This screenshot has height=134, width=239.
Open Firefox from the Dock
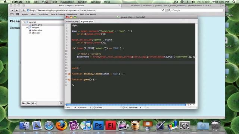(61, 125)
